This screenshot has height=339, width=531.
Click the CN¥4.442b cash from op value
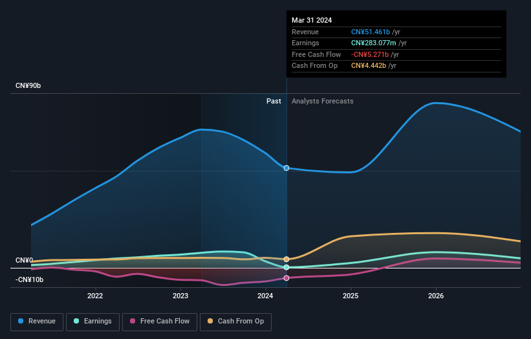369,66
